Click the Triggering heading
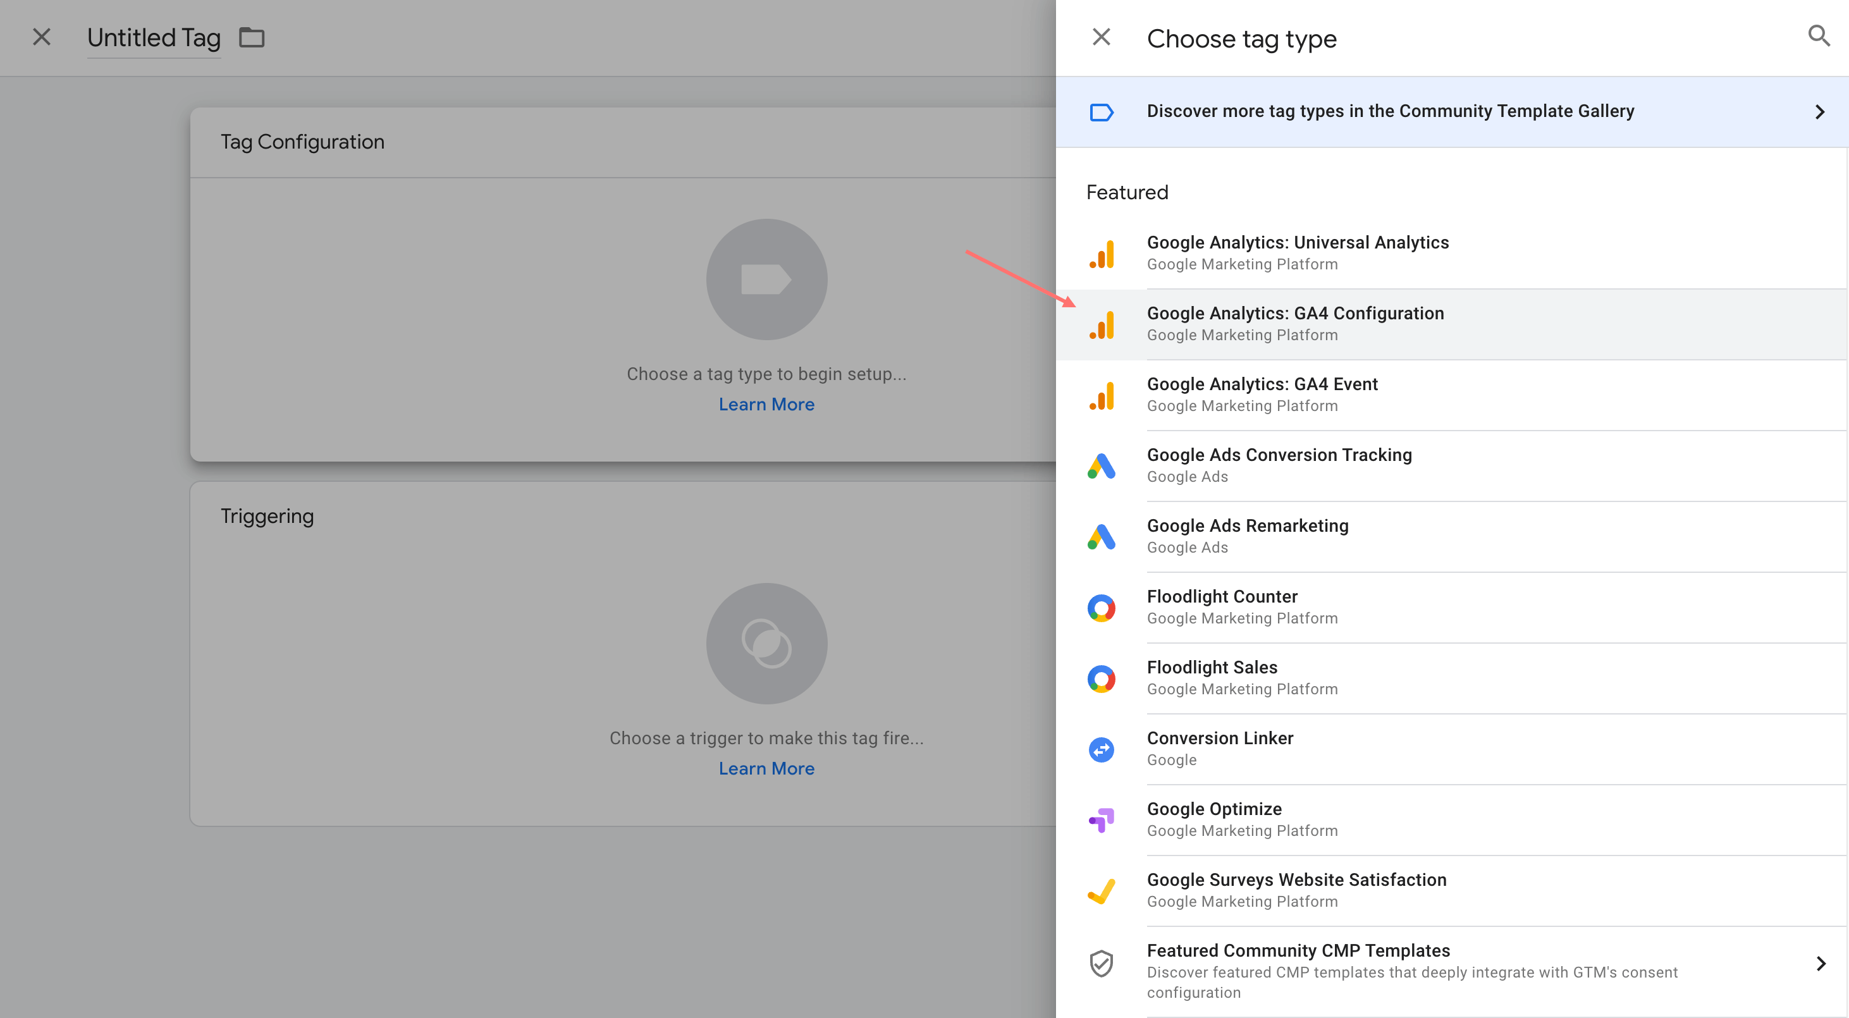1849x1018 pixels. pos(267,517)
